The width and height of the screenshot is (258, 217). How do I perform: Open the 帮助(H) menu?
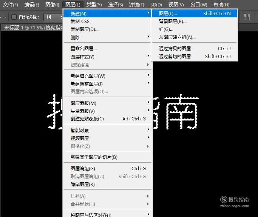[221, 5]
